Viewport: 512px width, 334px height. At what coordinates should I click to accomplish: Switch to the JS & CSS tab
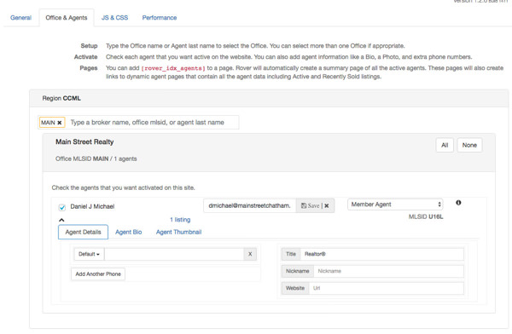click(x=114, y=18)
